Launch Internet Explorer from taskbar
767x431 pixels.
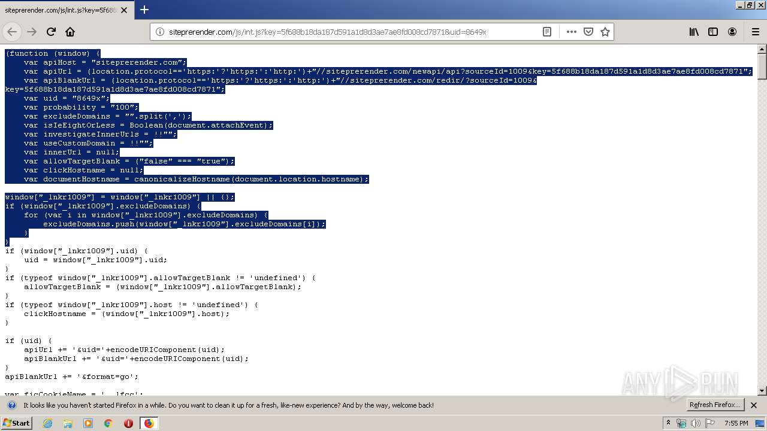[x=48, y=423]
